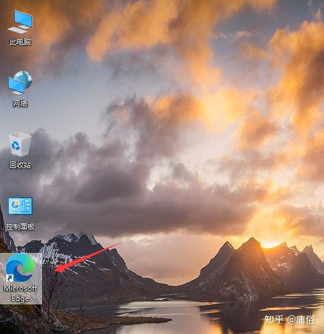Select the 控制面板 (Control Panel) icon
324x334 pixels.
coord(20,206)
